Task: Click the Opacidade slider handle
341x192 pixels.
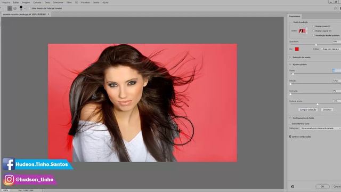Action: [316, 45]
